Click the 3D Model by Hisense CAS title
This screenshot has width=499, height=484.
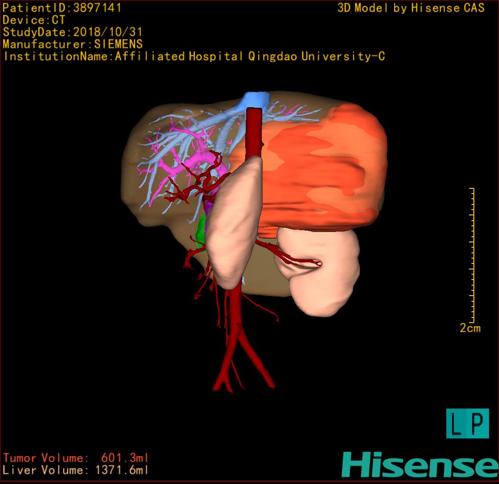tap(411, 8)
